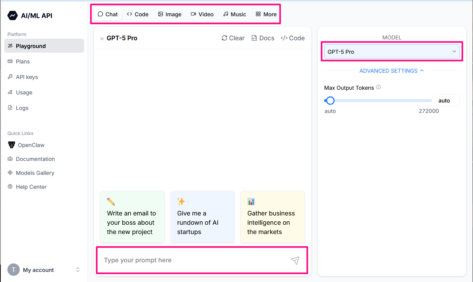Click the Usage bar chart icon

point(10,92)
